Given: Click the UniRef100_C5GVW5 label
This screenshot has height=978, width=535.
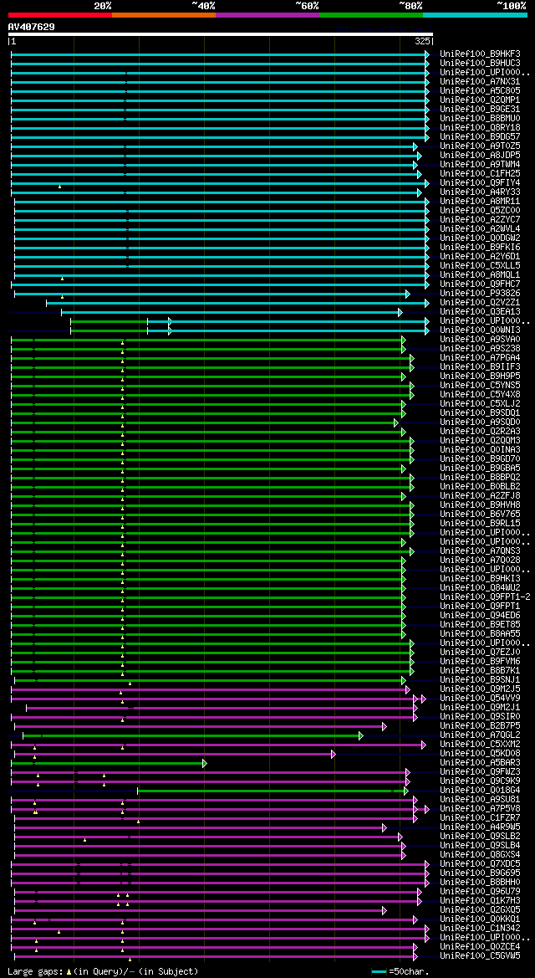Looking at the screenshot, I should [480, 955].
